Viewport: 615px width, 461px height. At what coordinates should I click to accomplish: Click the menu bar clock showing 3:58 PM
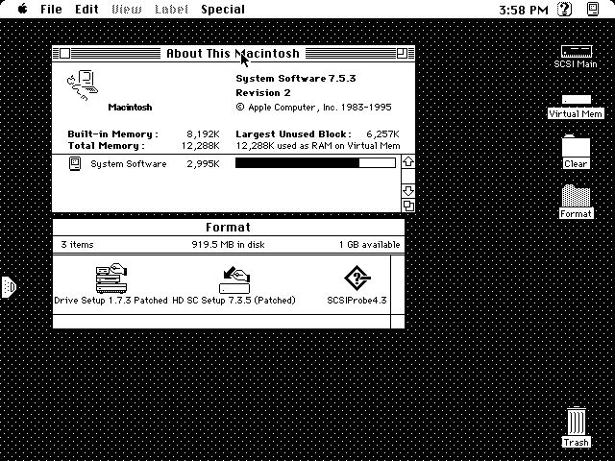(x=525, y=10)
